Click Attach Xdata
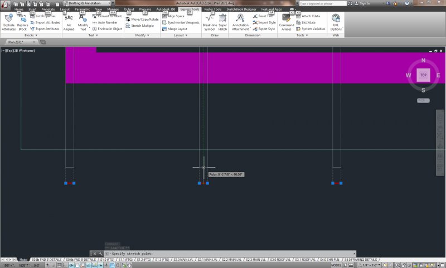The width and height of the screenshot is (446, 268). point(308,16)
